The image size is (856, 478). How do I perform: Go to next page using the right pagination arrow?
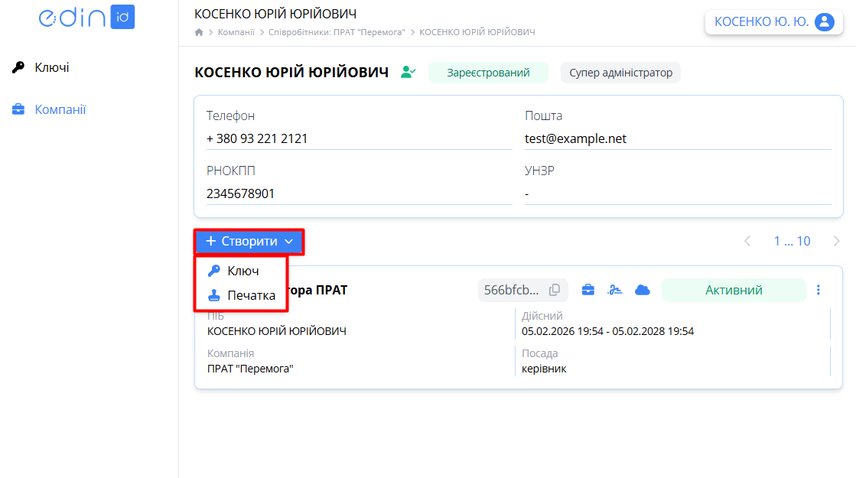(x=836, y=240)
